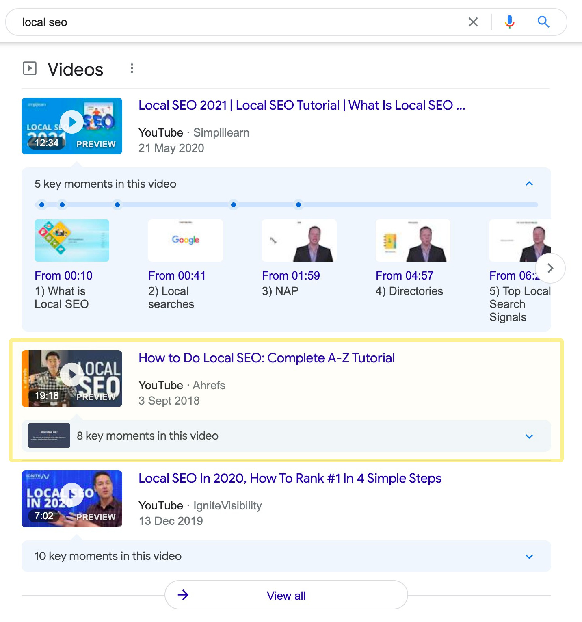
Task: Collapse the 5 key moments panel
Action: [529, 184]
